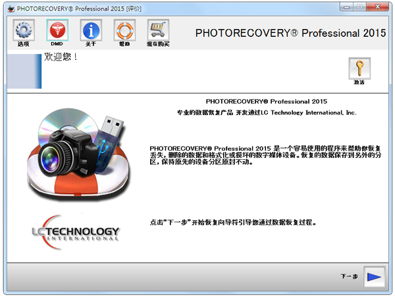The width and height of the screenshot is (395, 296).
Task: Open 帮助 (Help) lifebuoy icon
Action: [124, 32]
